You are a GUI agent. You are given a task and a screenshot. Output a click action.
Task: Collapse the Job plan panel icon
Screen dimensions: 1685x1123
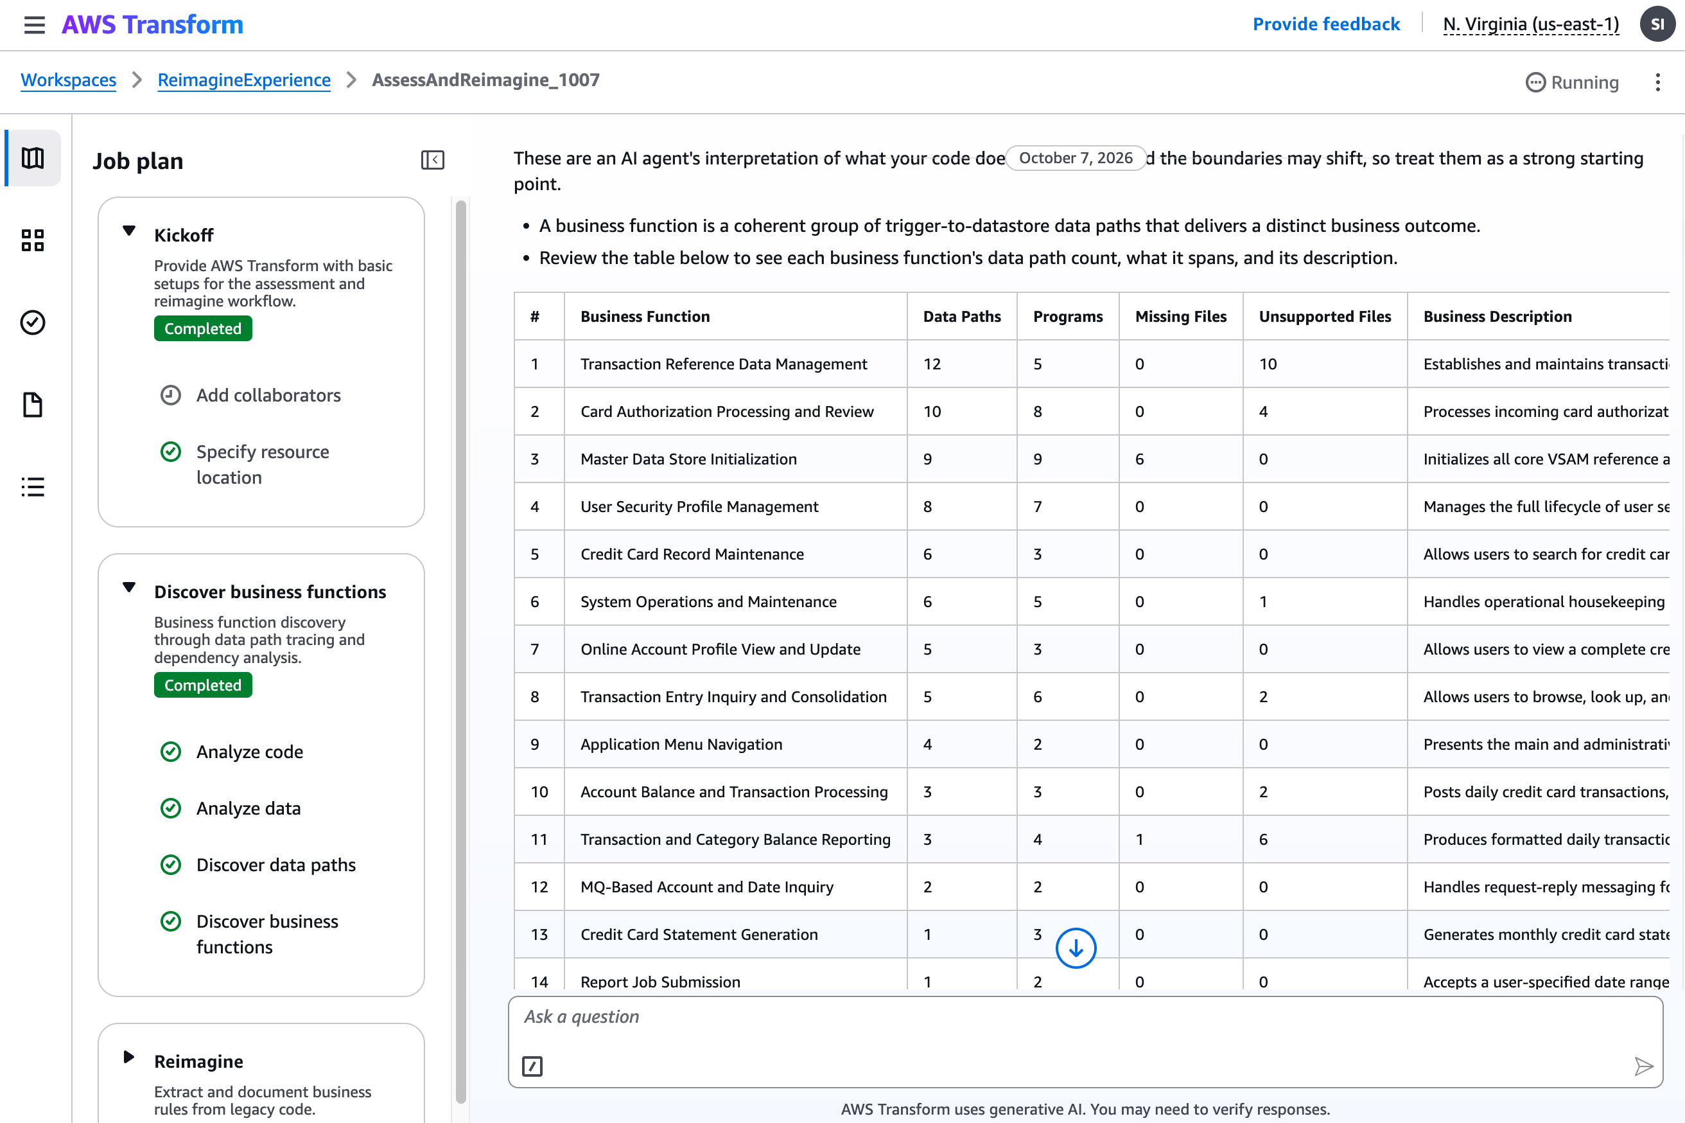tap(432, 160)
